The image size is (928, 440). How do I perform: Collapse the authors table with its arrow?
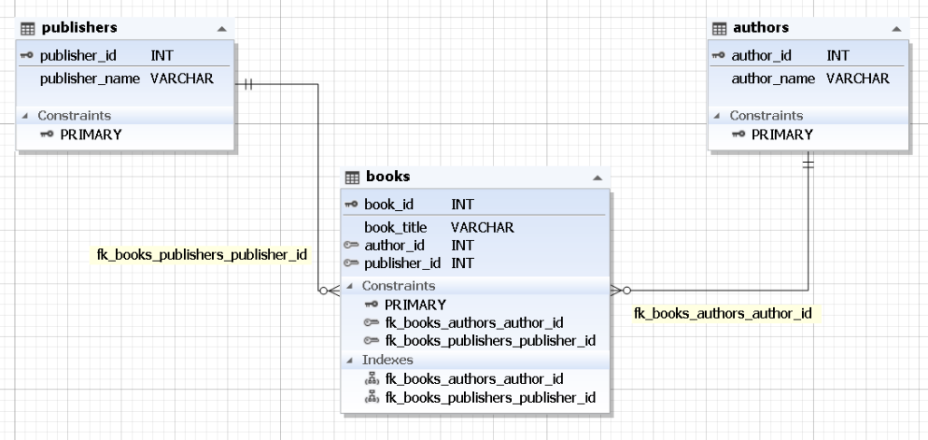coord(897,28)
